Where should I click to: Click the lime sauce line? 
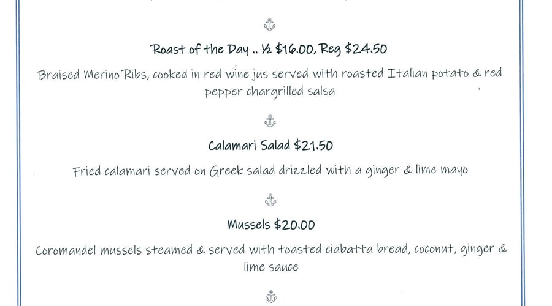pos(270,267)
